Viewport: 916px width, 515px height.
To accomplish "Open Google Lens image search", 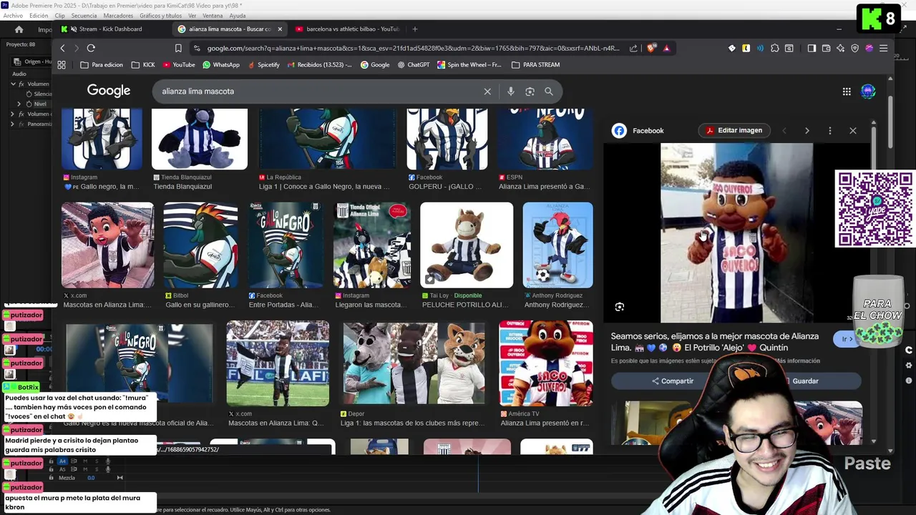I will [530, 92].
